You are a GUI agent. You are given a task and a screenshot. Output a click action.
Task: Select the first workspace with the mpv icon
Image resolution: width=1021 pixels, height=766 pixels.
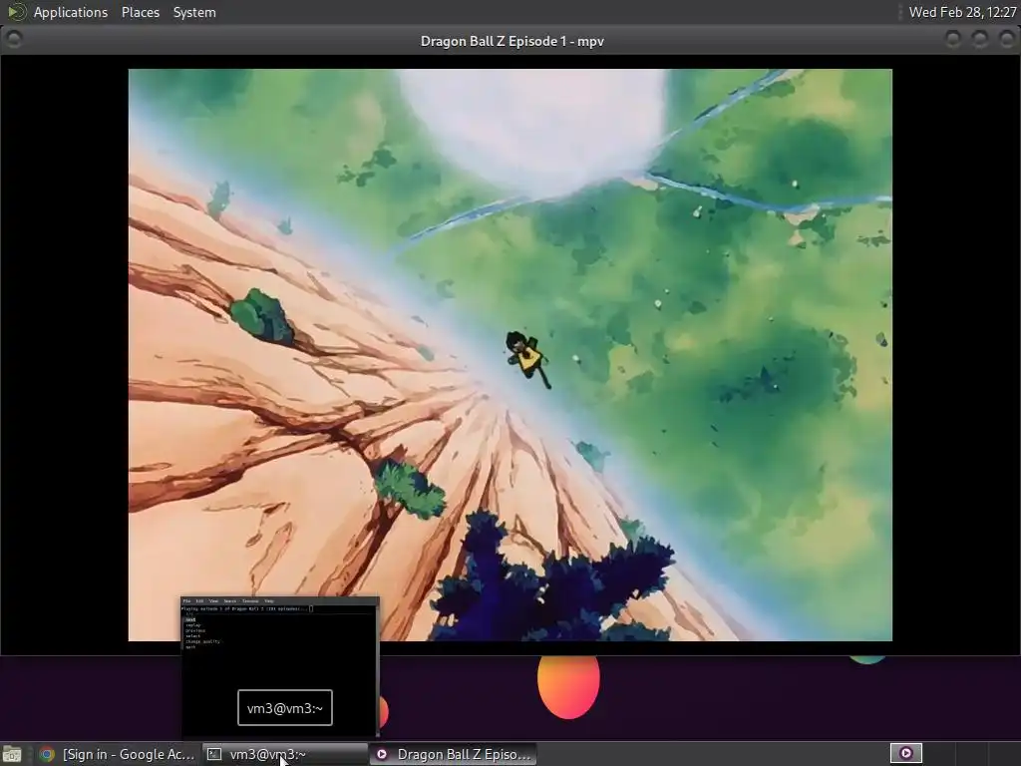point(905,754)
